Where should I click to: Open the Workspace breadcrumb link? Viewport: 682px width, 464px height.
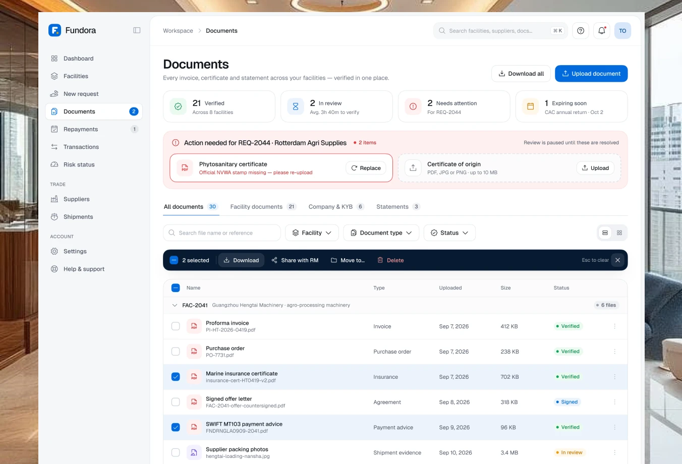pos(178,31)
